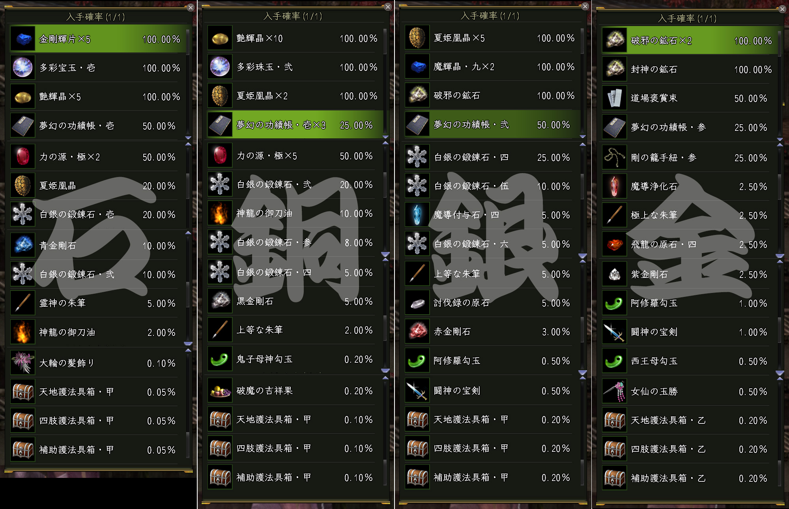Click the 神龍の御刀油 flame icon in second panel
Viewport: 789px width, 509px height.
pos(220,213)
